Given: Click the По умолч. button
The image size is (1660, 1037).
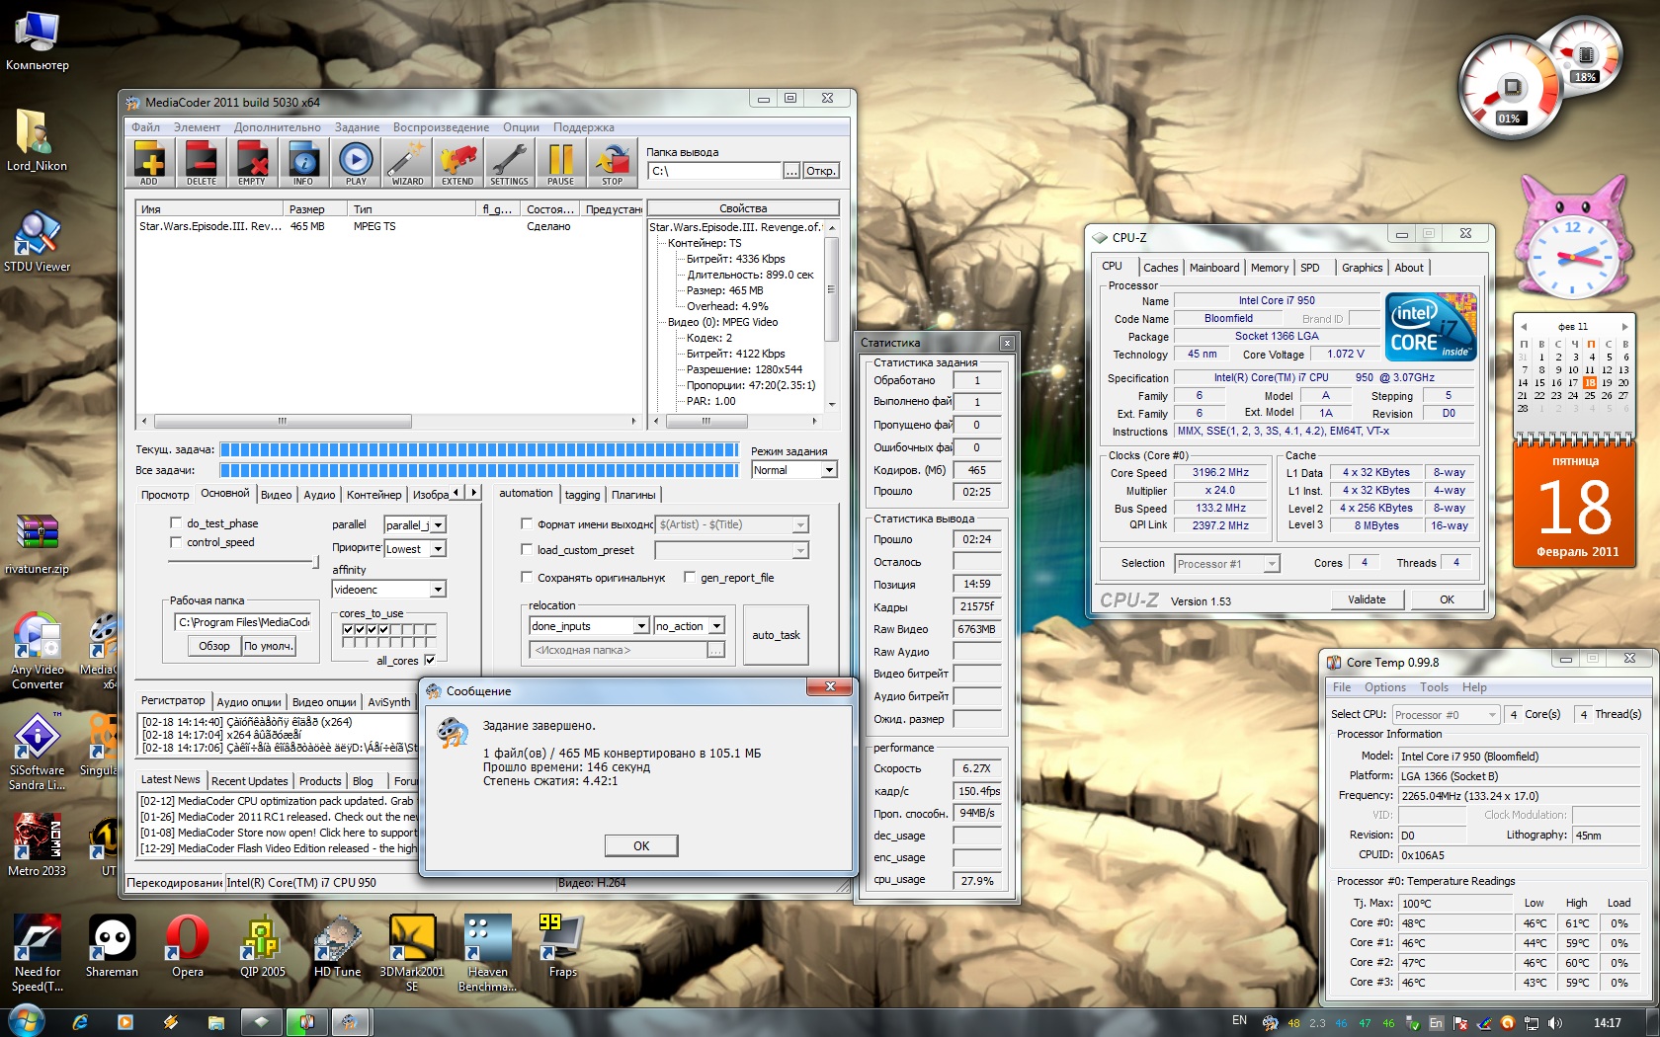Looking at the screenshot, I should pos(268,646).
